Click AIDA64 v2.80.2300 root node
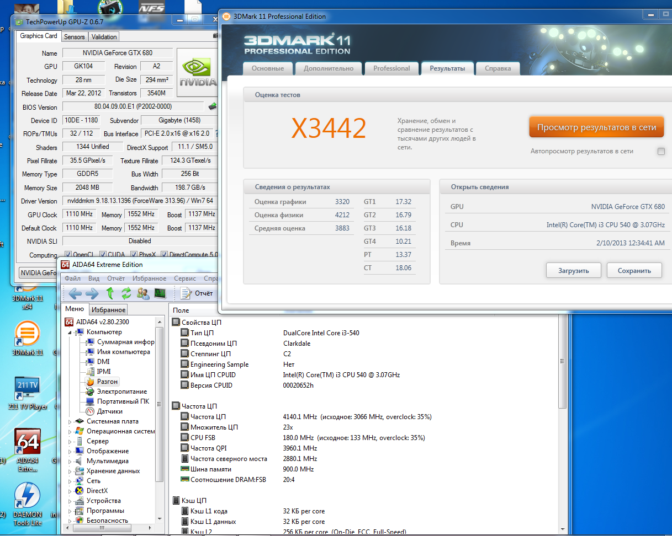This screenshot has width=672, height=536. [97, 322]
